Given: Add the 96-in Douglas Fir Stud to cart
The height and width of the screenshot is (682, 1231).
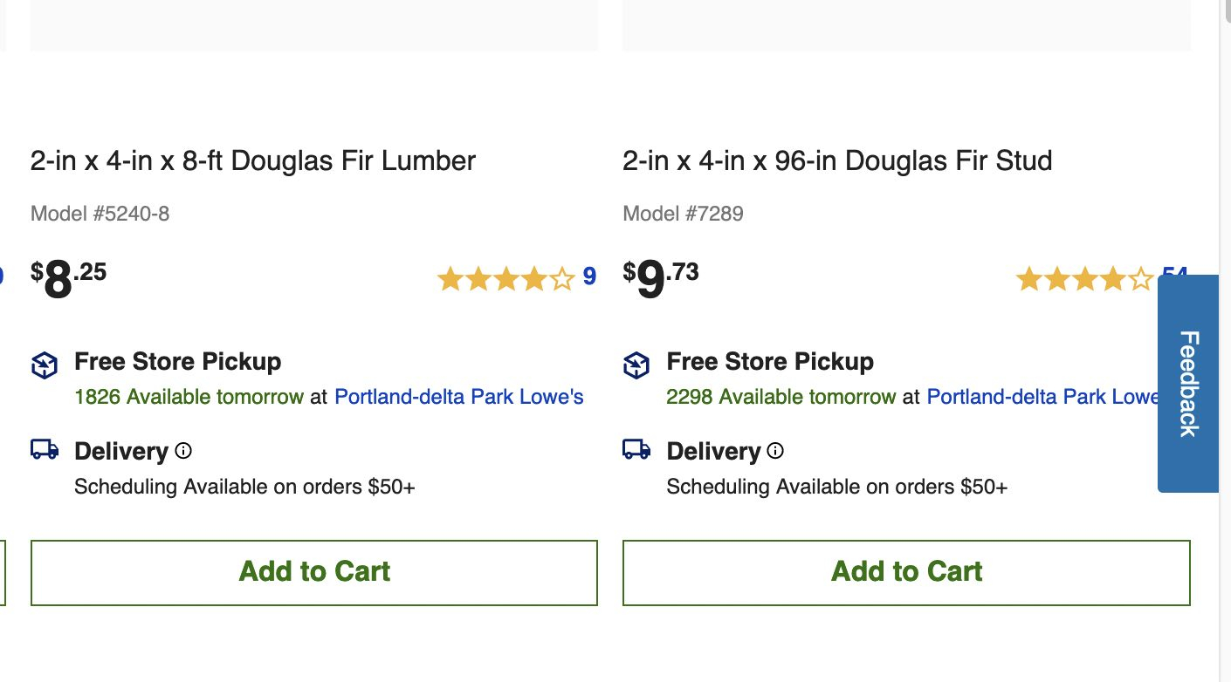Looking at the screenshot, I should [906, 572].
